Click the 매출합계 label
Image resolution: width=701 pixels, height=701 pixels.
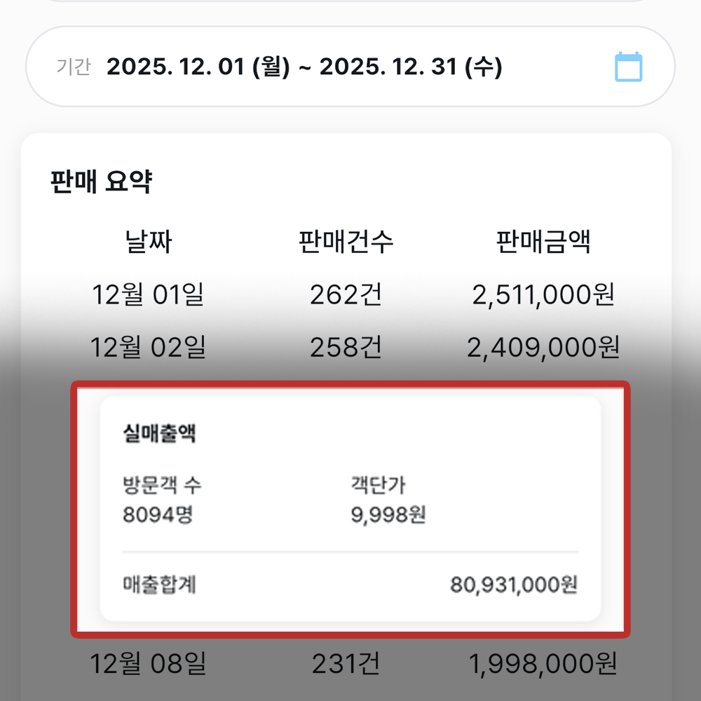(x=159, y=585)
